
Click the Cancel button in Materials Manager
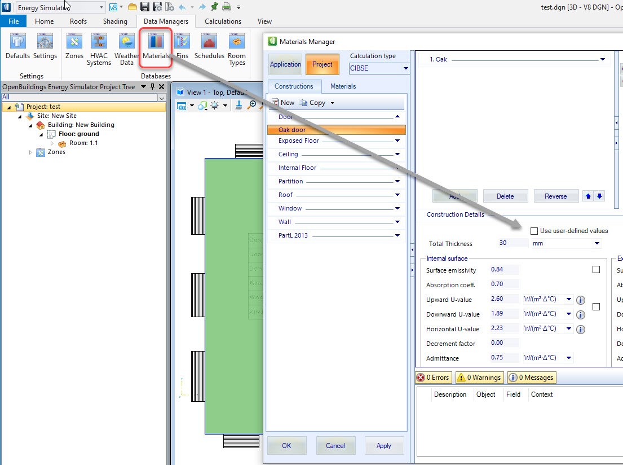pyautogui.click(x=335, y=445)
